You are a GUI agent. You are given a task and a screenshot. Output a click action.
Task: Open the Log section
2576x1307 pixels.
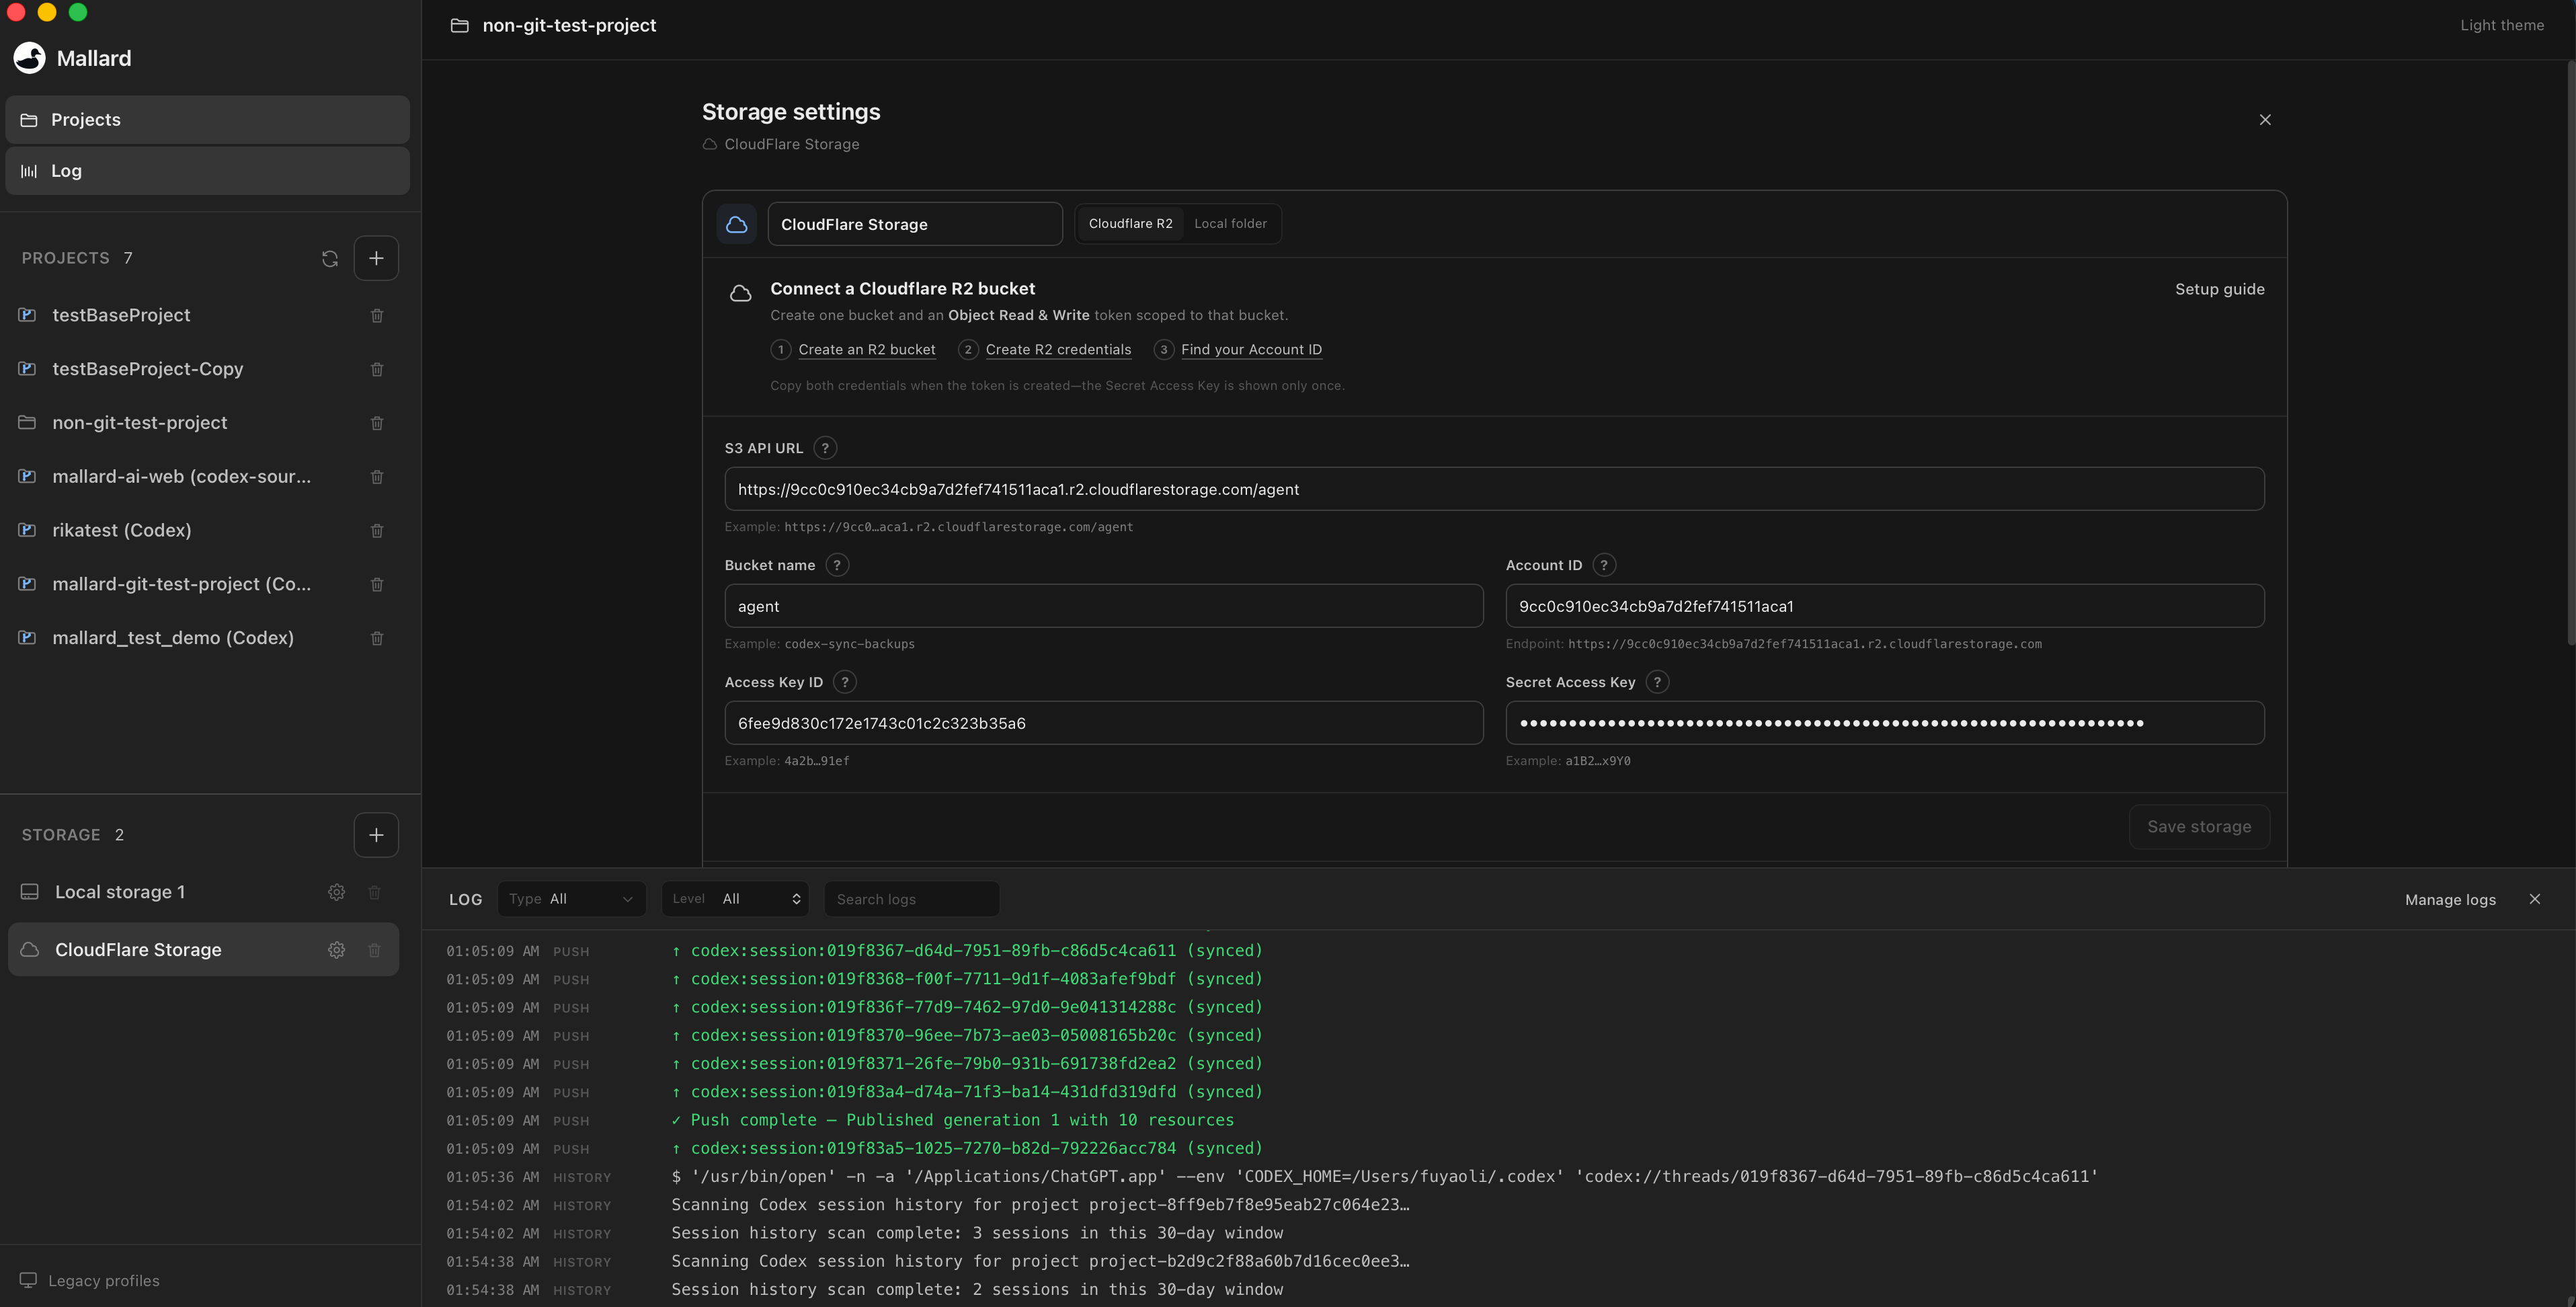click(207, 170)
